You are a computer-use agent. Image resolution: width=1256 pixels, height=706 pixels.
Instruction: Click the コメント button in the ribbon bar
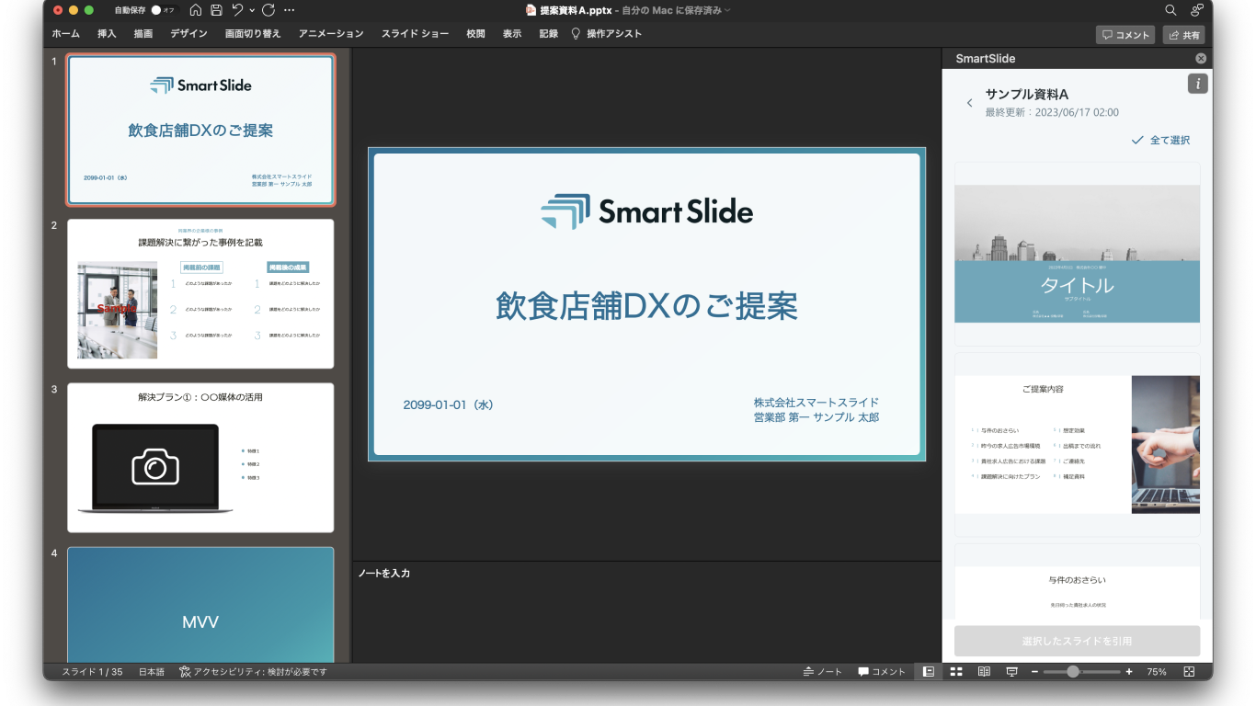point(1125,35)
